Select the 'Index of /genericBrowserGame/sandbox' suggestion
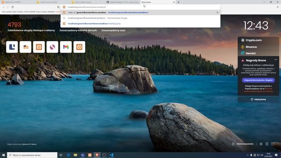Screen dimensions: 281x158 [x=140, y=13]
